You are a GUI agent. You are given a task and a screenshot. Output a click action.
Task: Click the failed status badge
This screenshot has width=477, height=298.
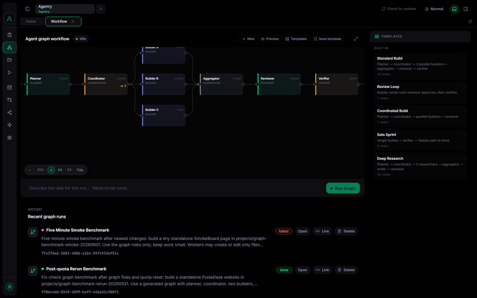tap(284, 231)
